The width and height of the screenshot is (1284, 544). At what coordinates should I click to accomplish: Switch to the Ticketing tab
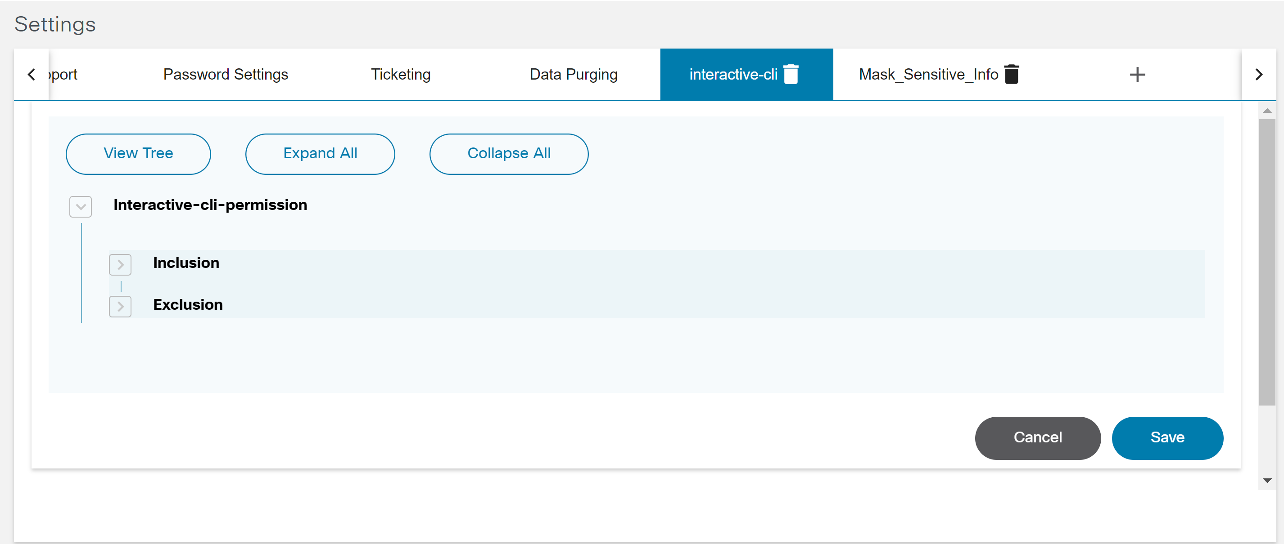400,74
